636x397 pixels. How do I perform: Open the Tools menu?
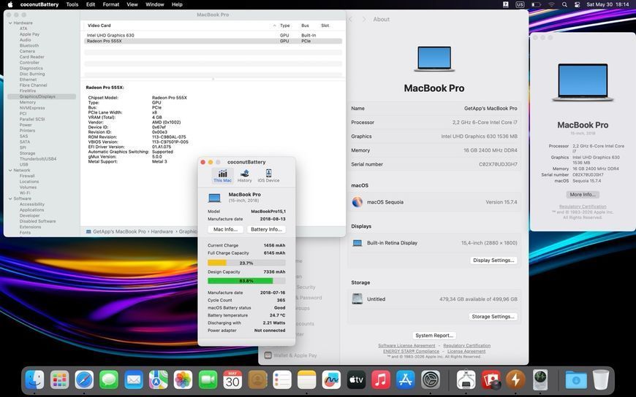(x=72, y=4)
